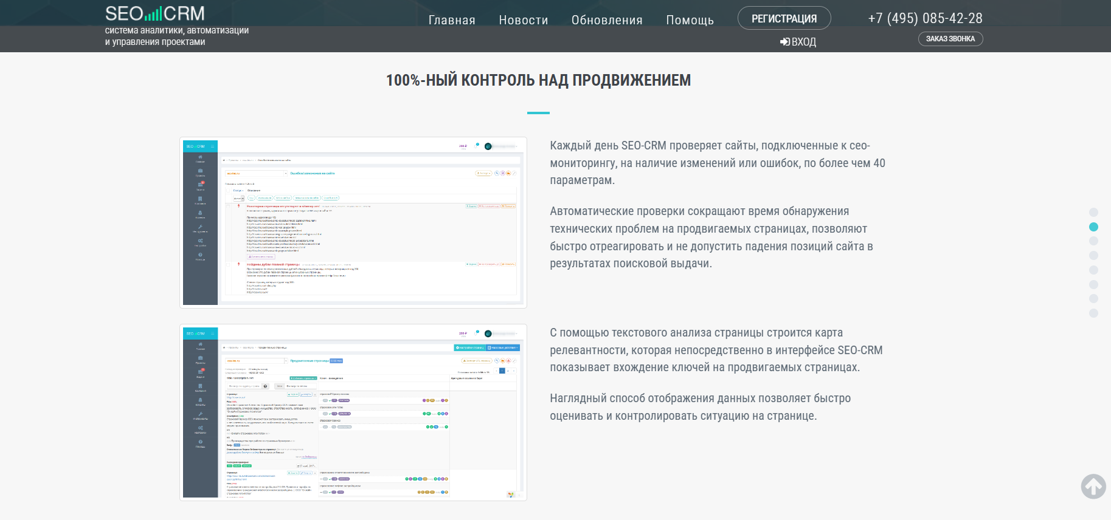Open the Главная menu item
The image size is (1111, 520).
tap(452, 20)
